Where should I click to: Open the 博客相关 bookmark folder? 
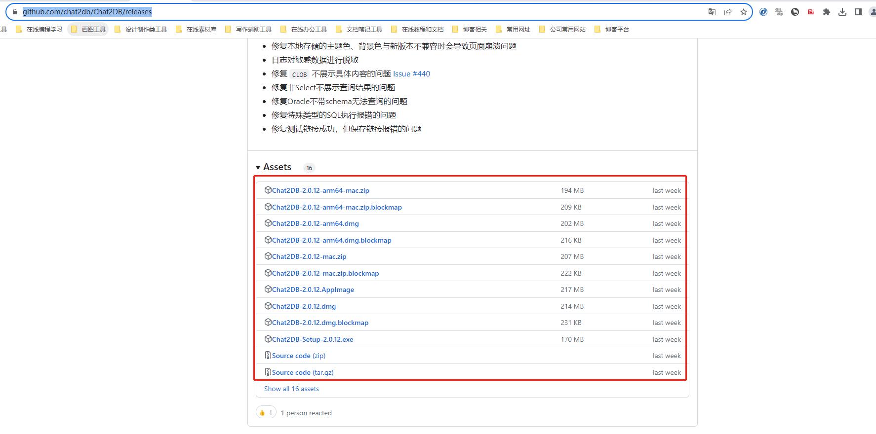[x=470, y=29]
